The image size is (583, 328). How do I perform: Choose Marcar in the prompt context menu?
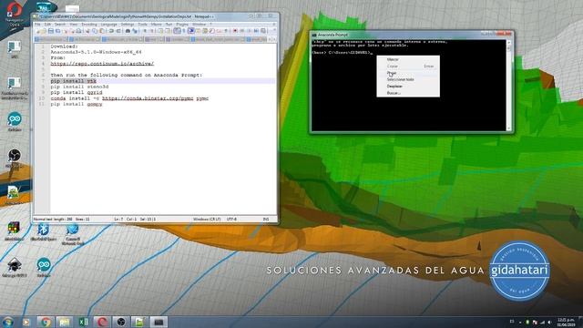[408, 59]
